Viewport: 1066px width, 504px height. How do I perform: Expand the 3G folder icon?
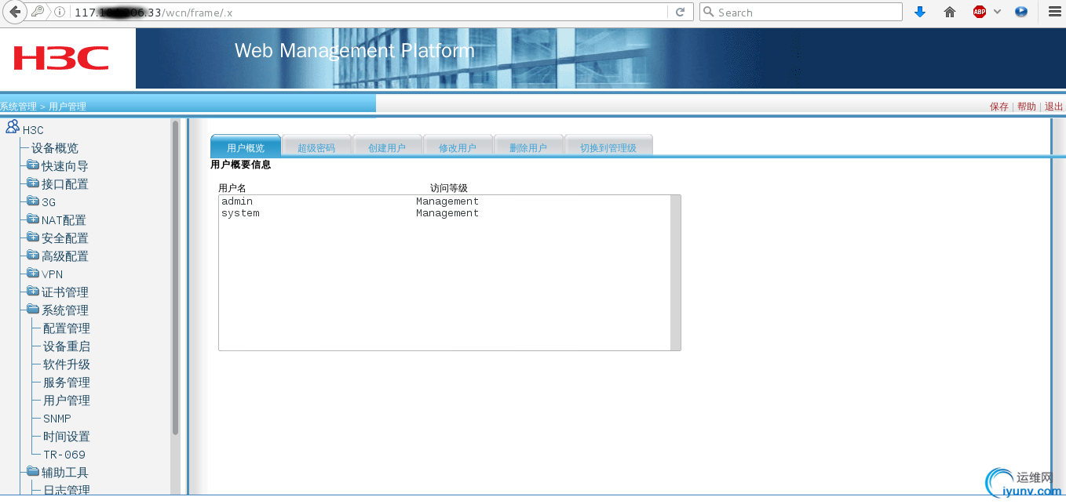click(x=33, y=201)
